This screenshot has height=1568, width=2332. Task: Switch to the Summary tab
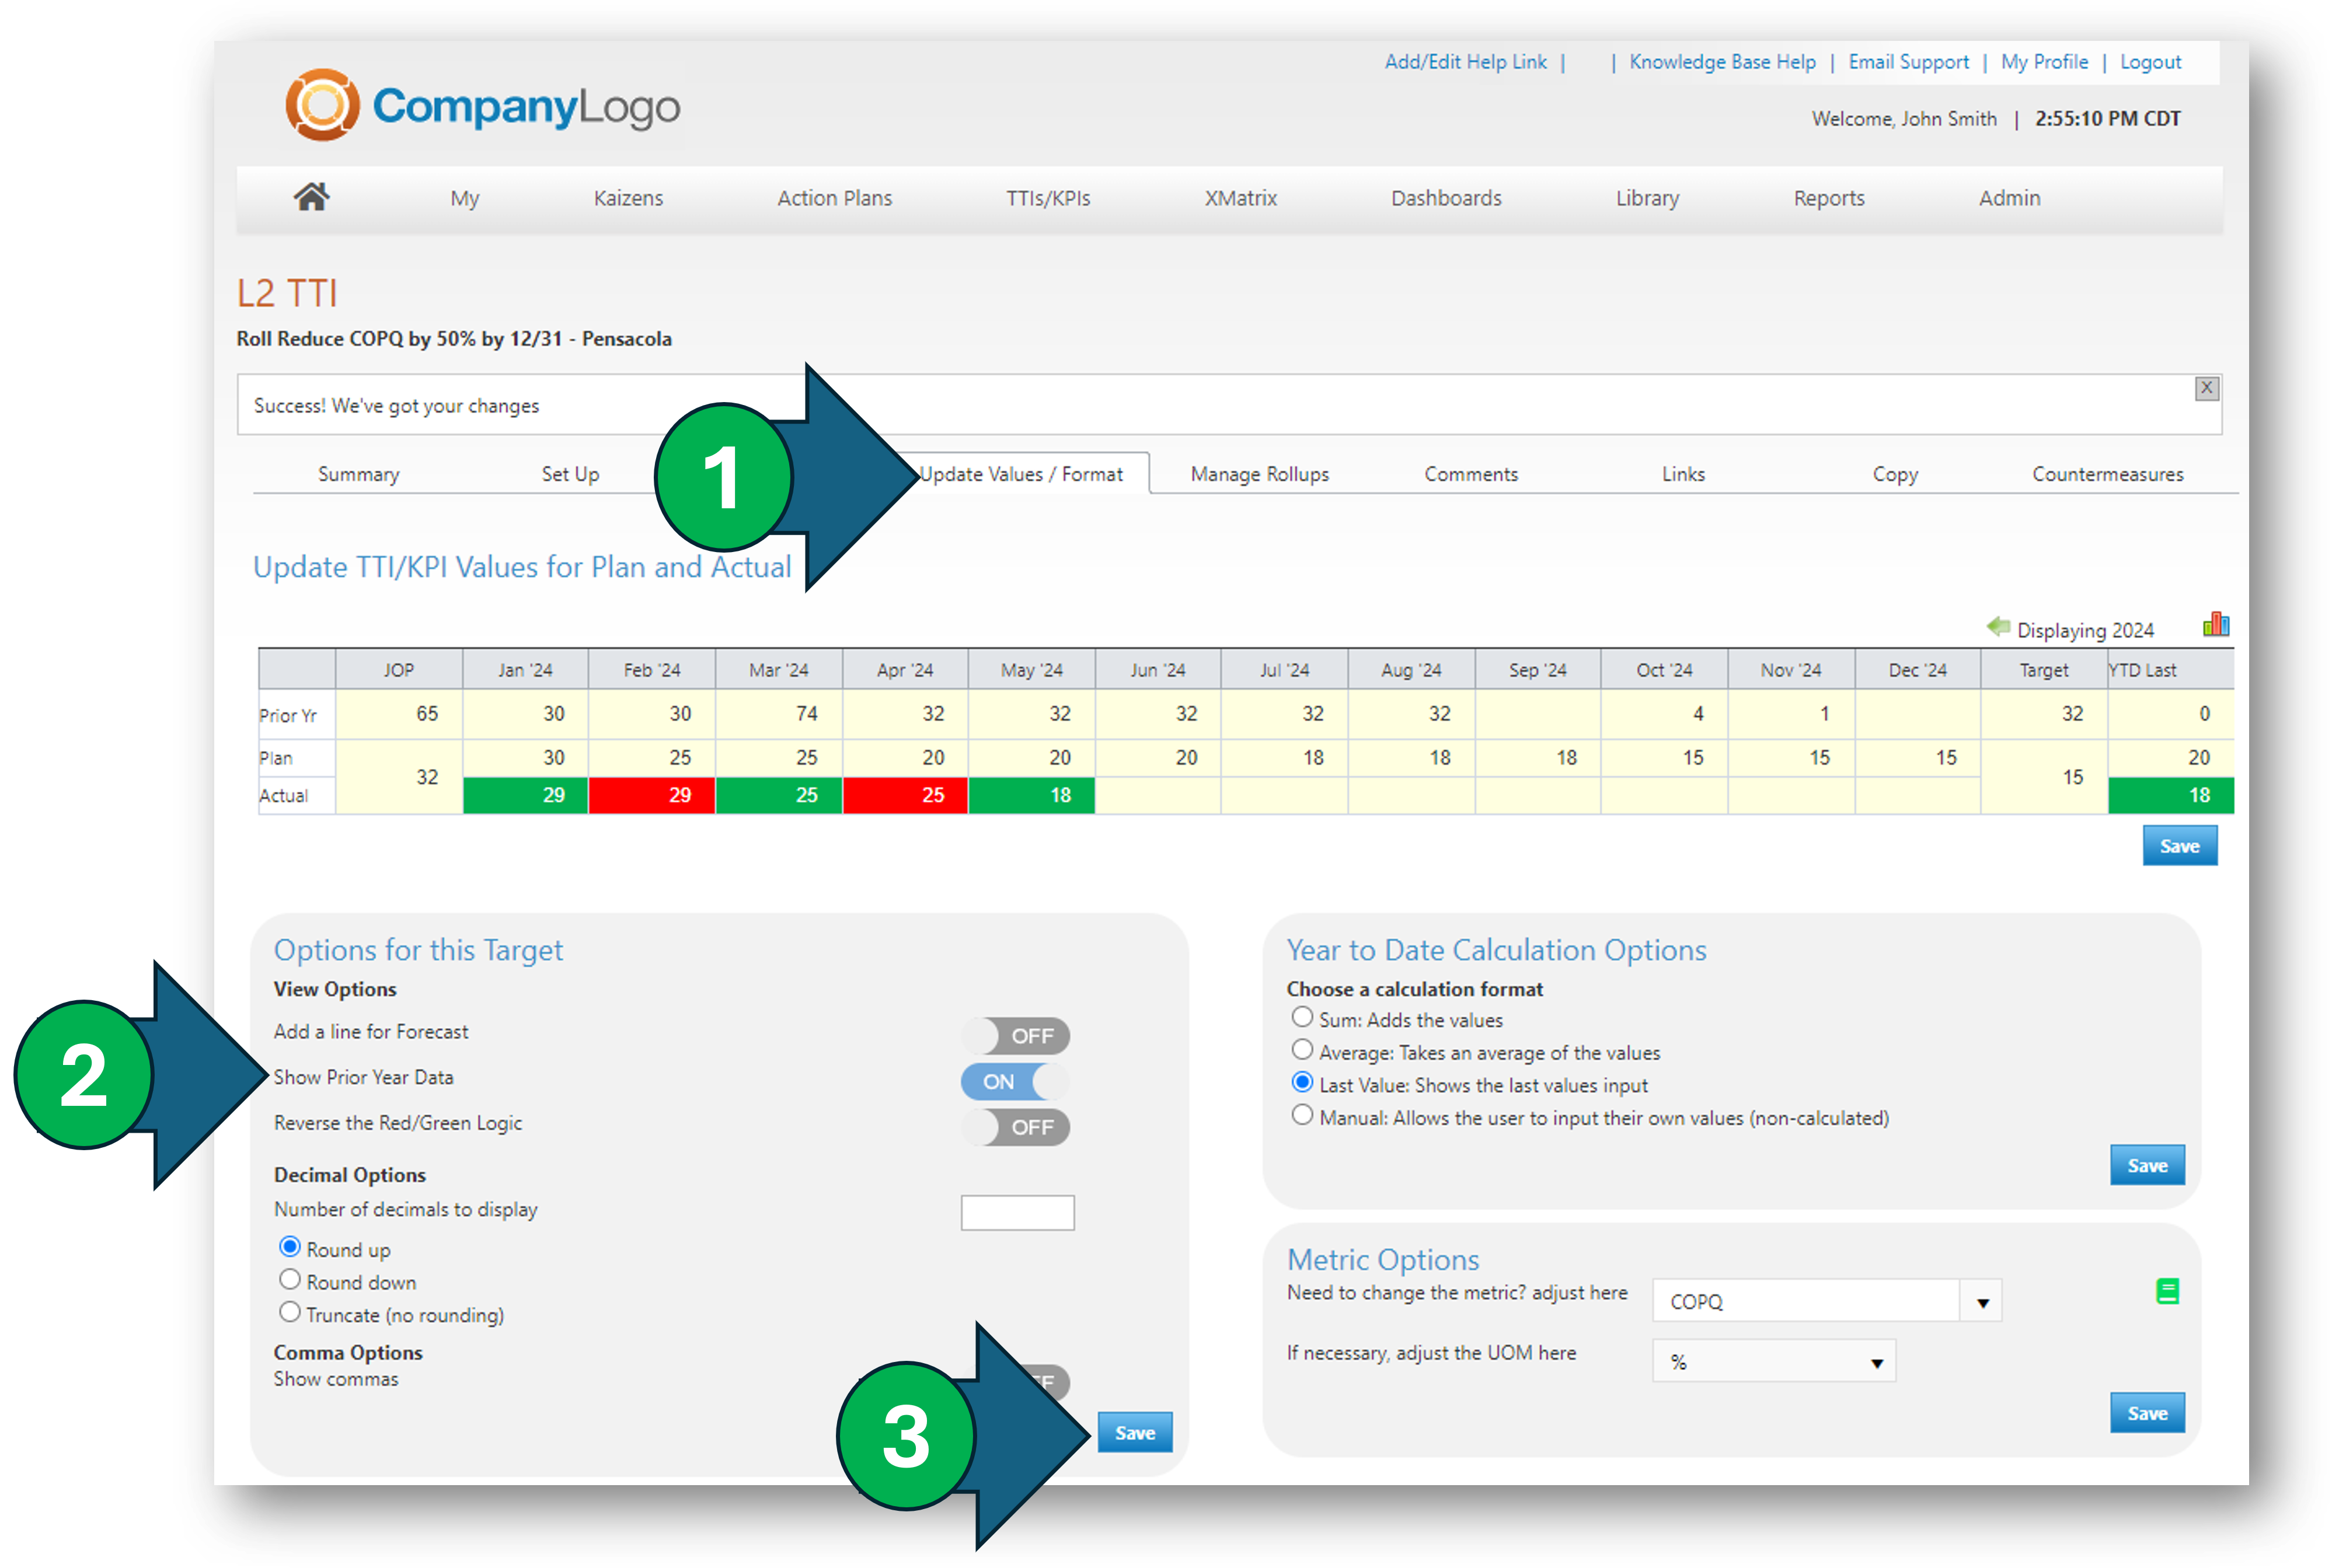pos(358,474)
